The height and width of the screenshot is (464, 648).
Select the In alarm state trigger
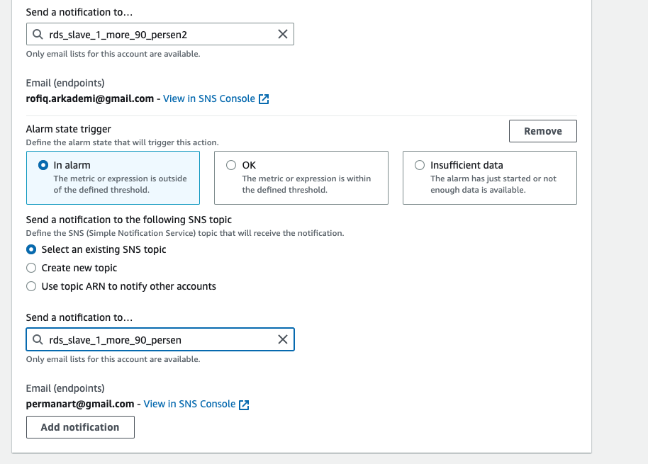point(43,165)
